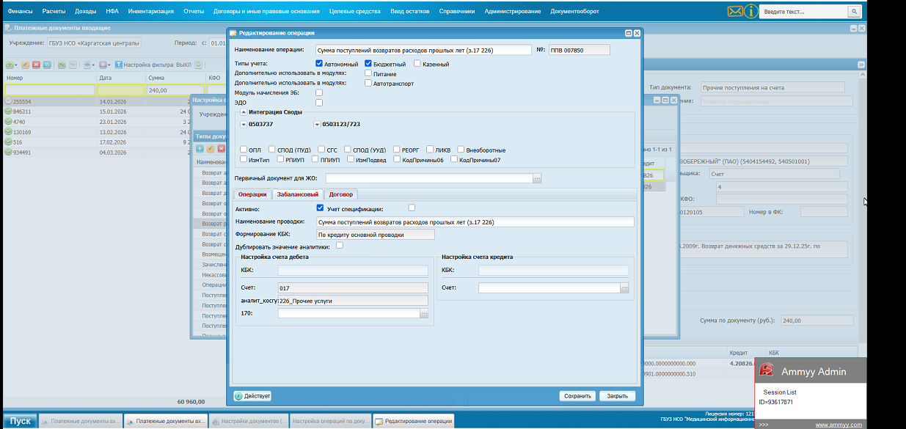Click the 'Наименование операции' text field
The image size is (906, 429).
pos(423,50)
